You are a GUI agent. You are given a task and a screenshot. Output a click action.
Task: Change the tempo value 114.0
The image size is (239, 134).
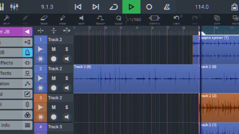coord(202,7)
